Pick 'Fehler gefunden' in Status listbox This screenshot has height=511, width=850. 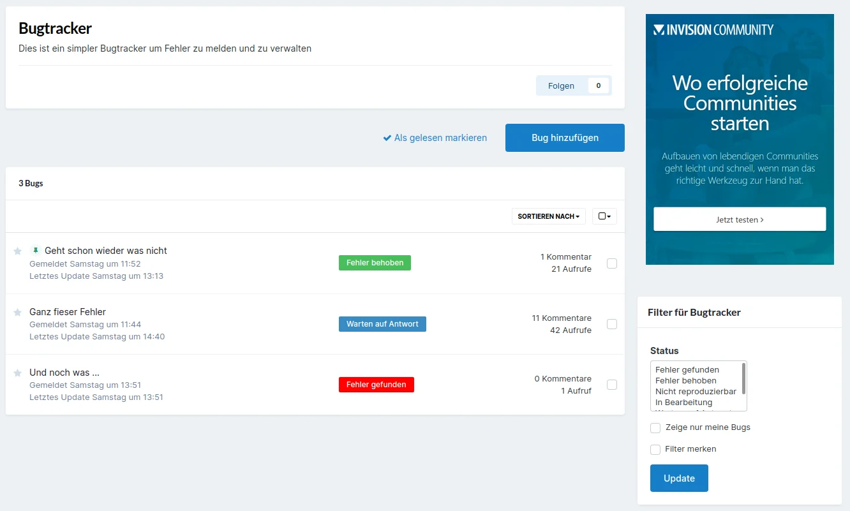[x=687, y=370]
